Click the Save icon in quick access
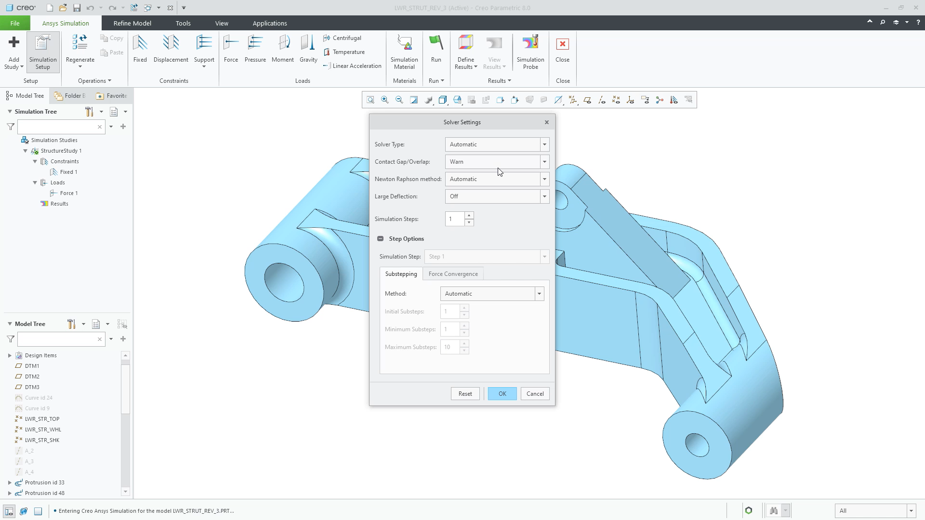 [77, 8]
